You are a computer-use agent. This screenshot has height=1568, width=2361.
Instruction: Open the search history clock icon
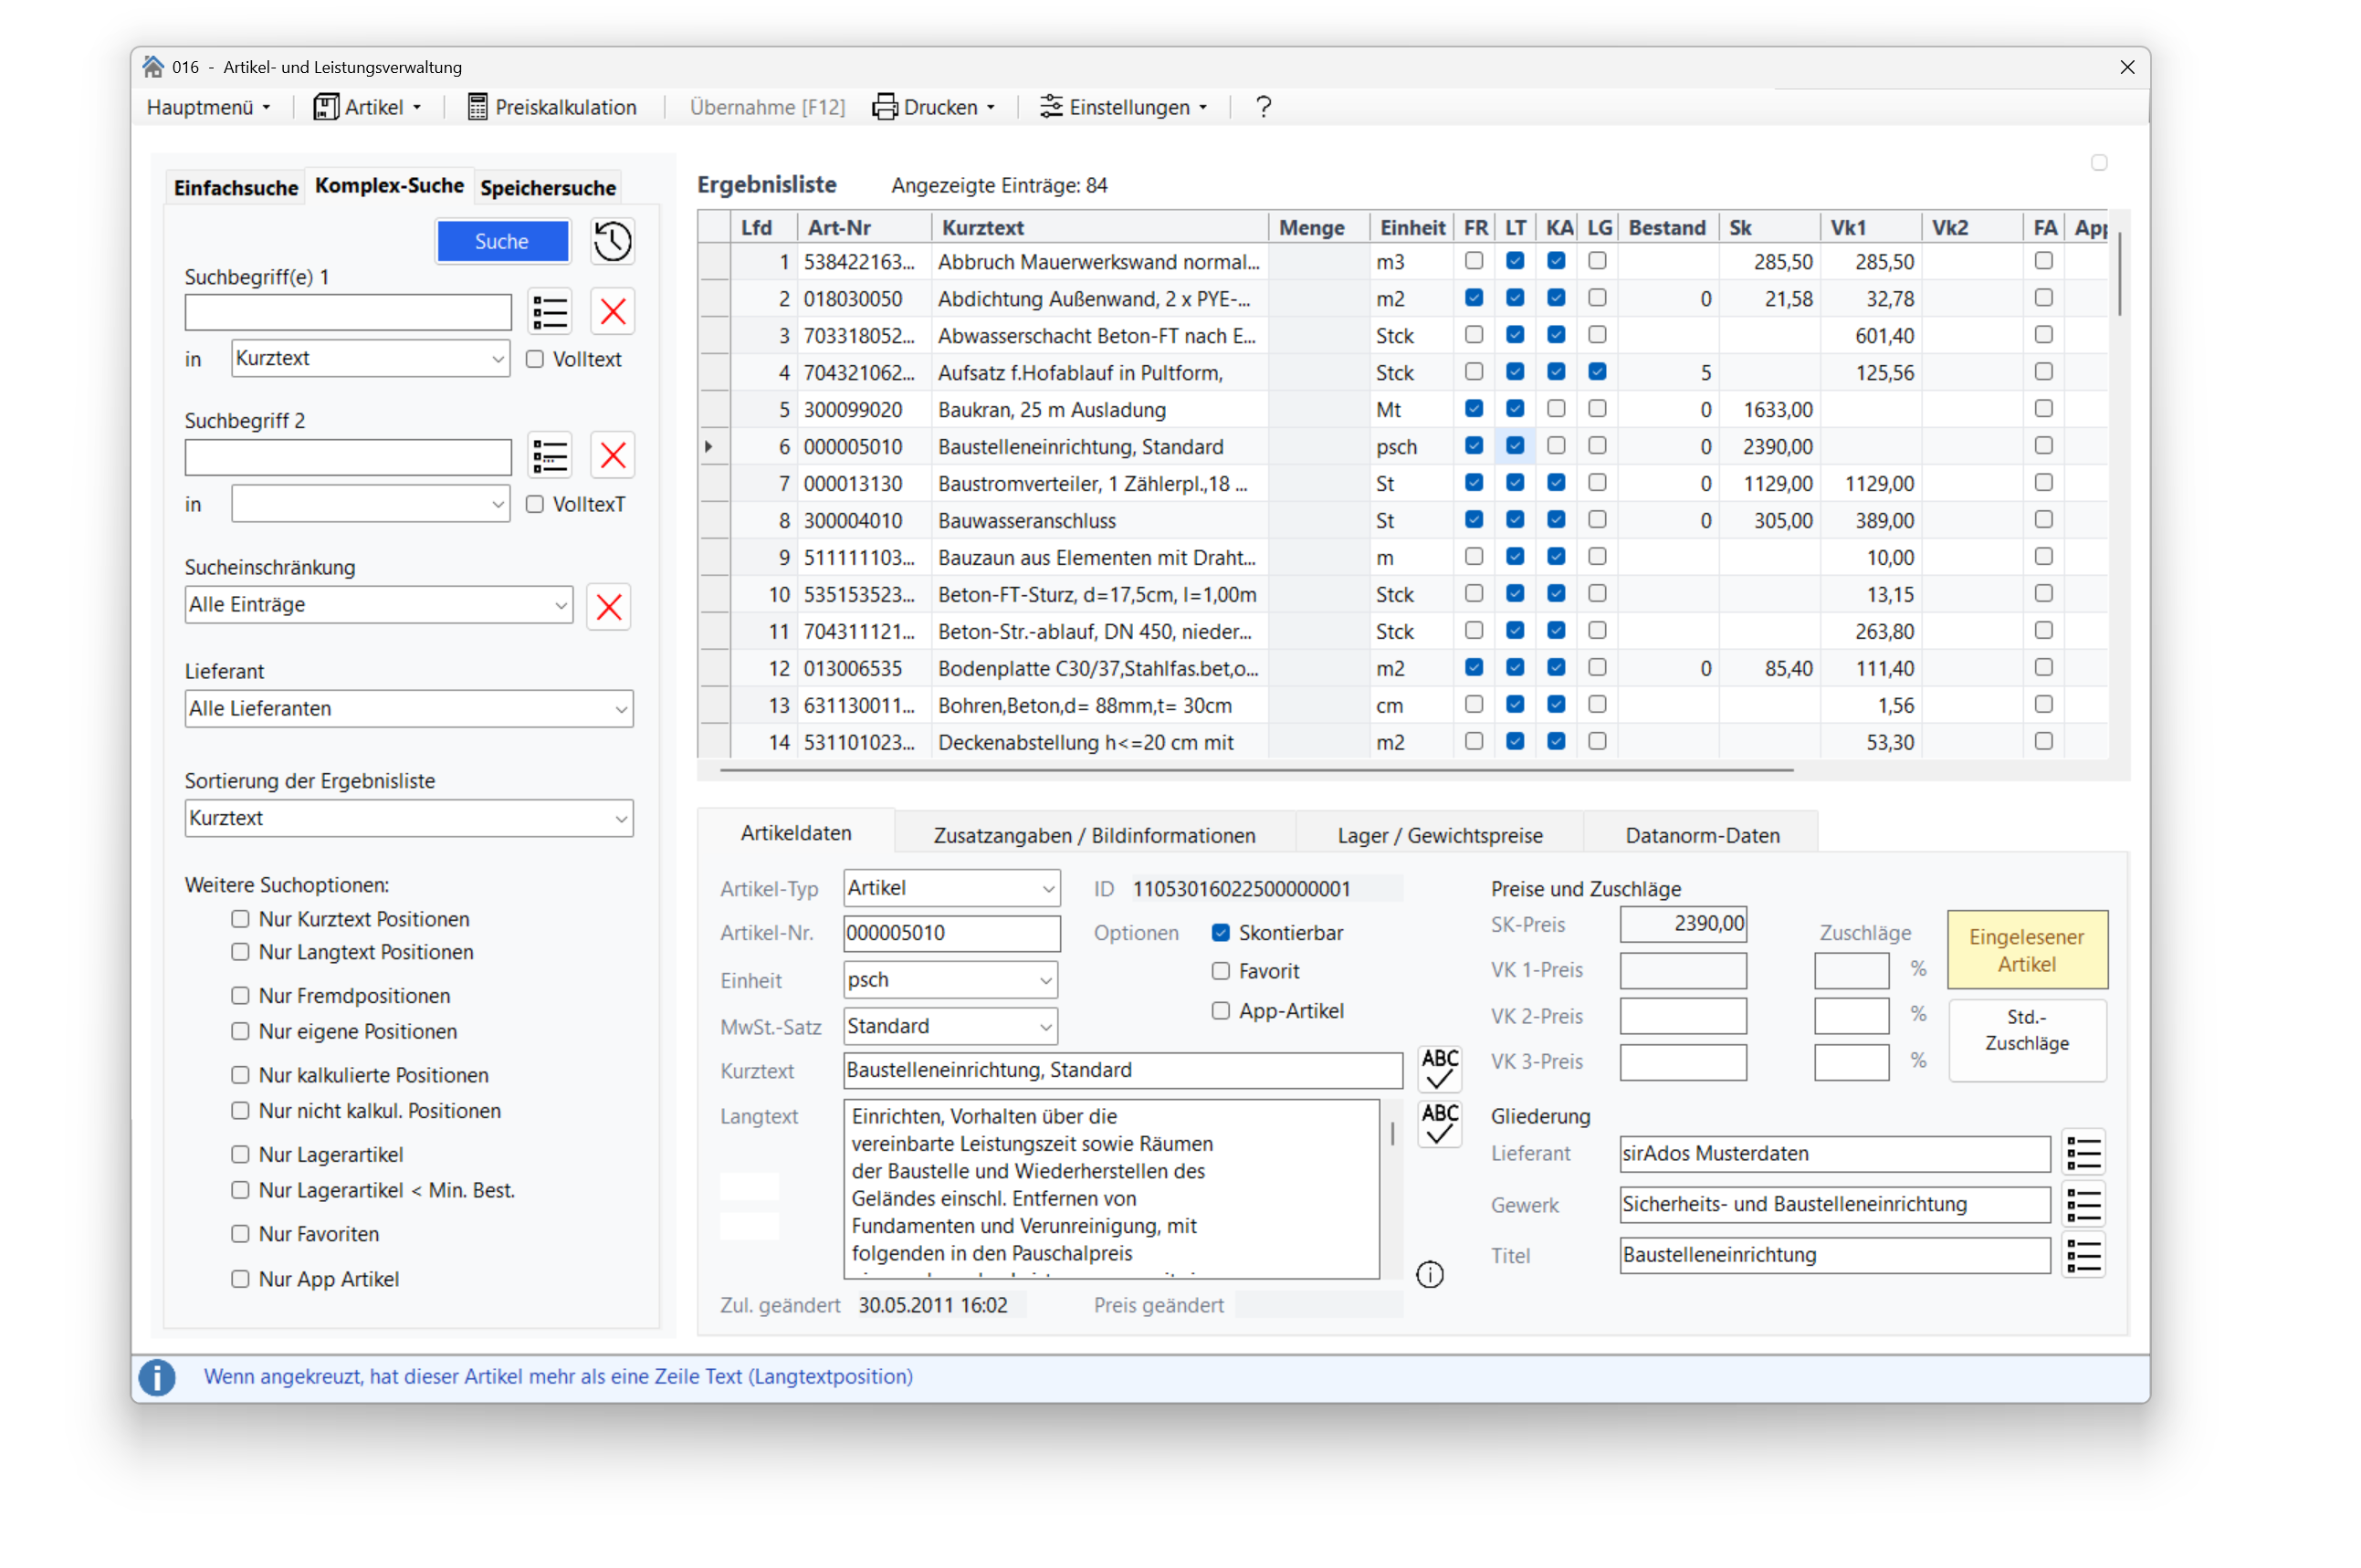click(613, 242)
